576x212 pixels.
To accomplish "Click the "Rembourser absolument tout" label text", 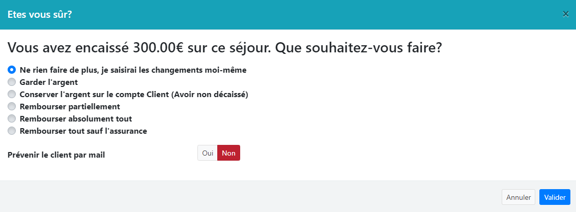I will pos(75,118).
